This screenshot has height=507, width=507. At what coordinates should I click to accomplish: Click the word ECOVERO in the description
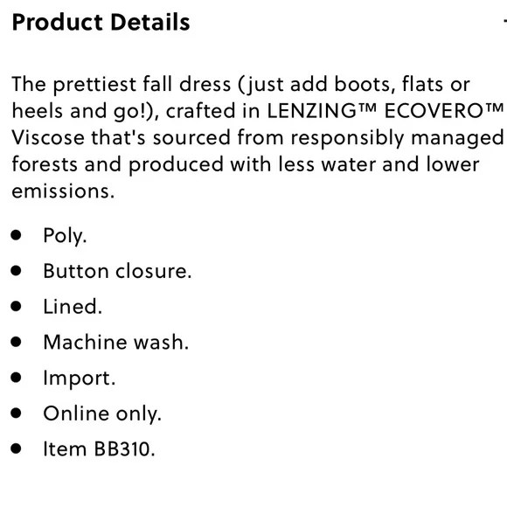click(x=434, y=111)
